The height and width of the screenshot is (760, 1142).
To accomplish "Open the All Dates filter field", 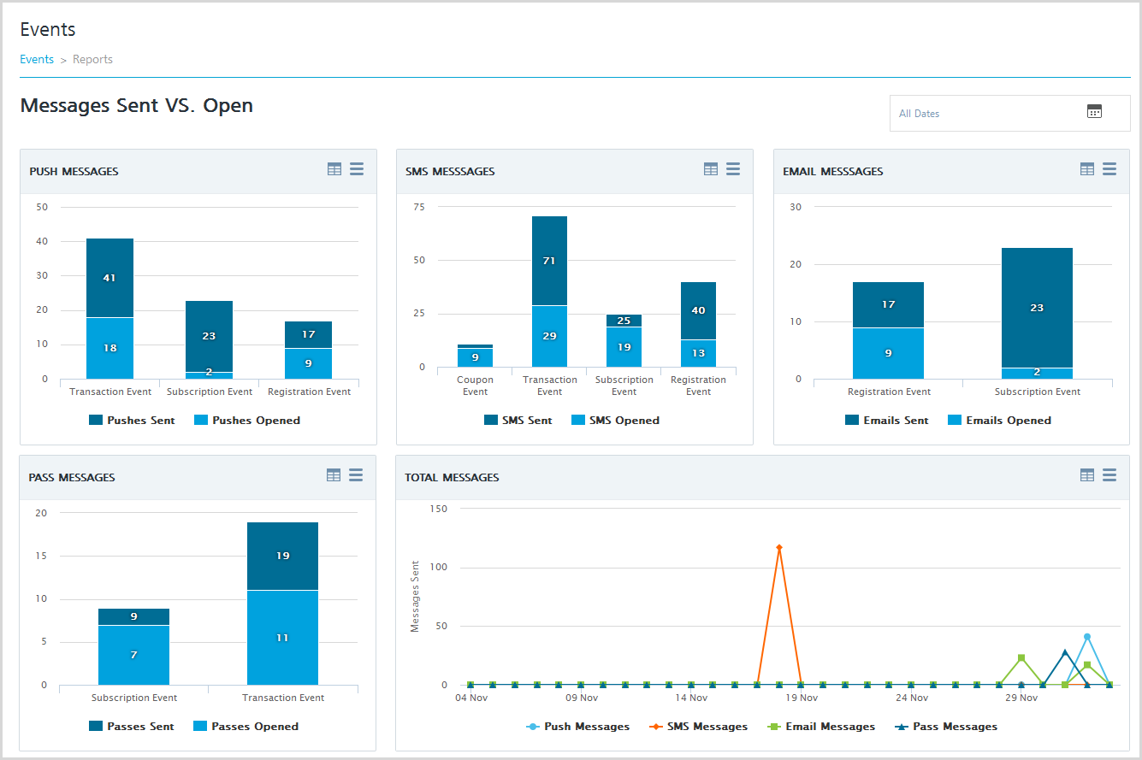I will click(1009, 113).
